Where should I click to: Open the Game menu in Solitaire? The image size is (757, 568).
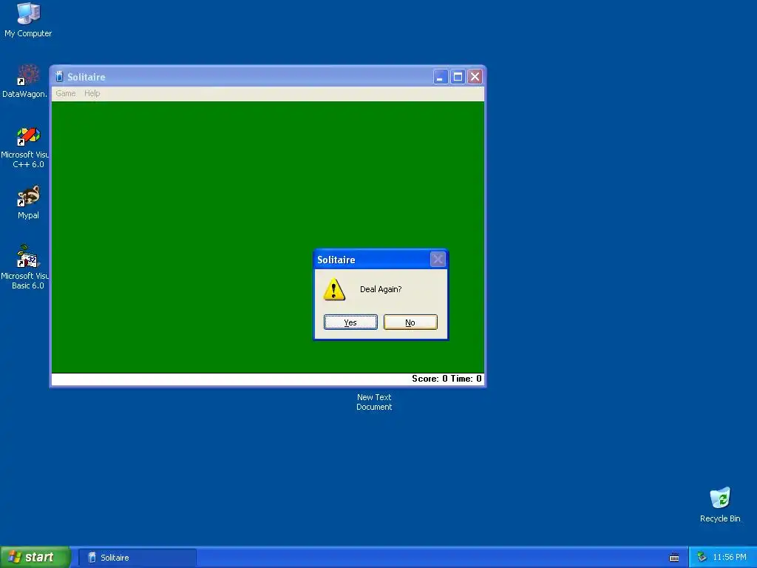[66, 93]
